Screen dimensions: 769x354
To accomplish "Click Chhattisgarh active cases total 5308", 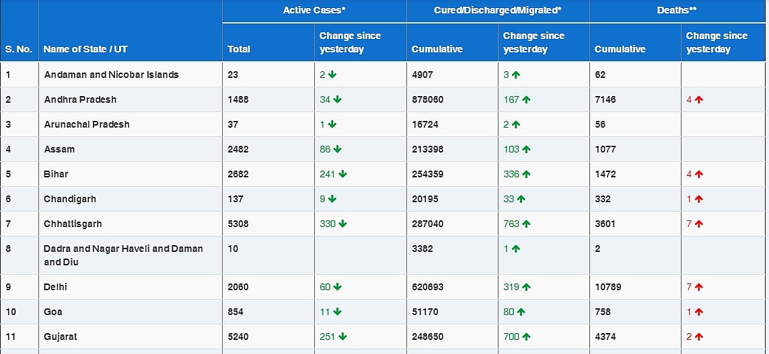I will (239, 224).
